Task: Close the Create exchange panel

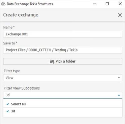Action: pos(120,15)
